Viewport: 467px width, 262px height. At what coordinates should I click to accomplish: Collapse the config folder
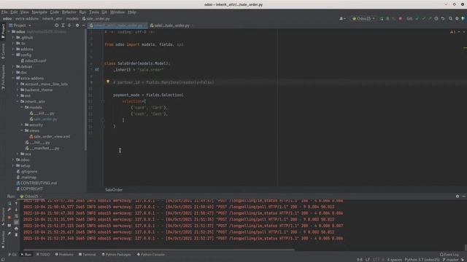[13, 55]
